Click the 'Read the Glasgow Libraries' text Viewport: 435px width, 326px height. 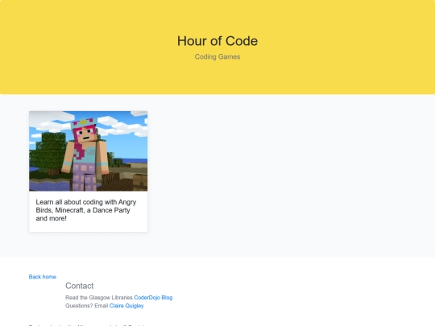pos(99,298)
